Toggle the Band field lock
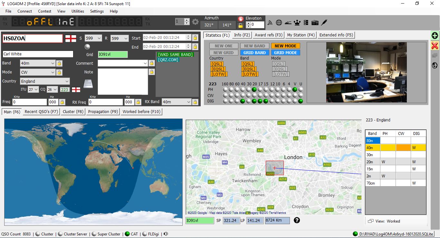This screenshot has width=440, height=238. [x=59, y=63]
